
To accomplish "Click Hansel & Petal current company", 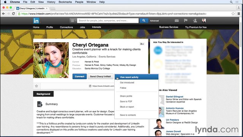I will tap(92, 62).
